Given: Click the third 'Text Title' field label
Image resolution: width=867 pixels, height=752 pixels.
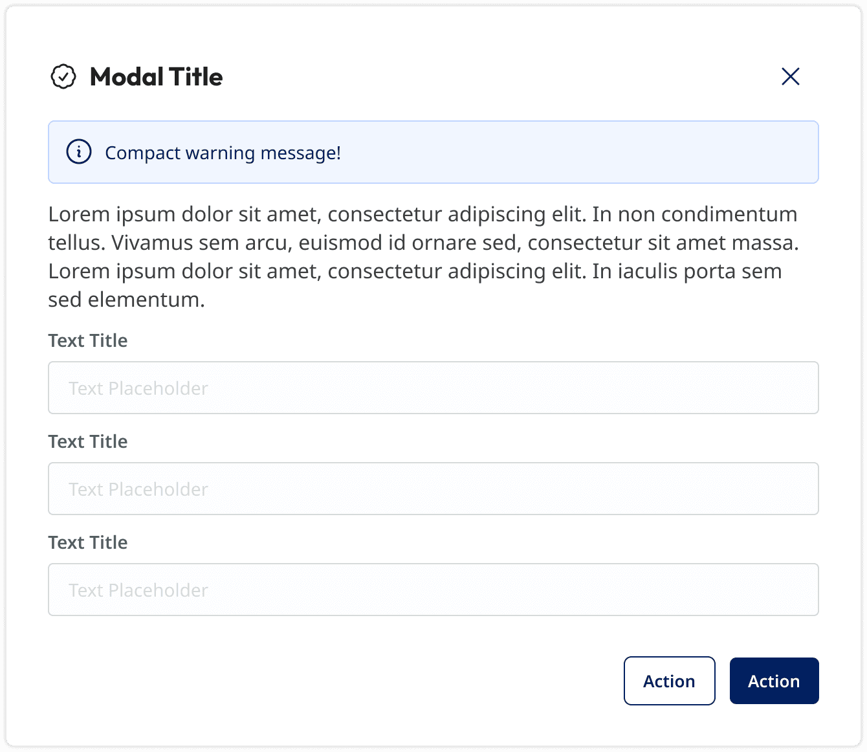Looking at the screenshot, I should coord(88,542).
